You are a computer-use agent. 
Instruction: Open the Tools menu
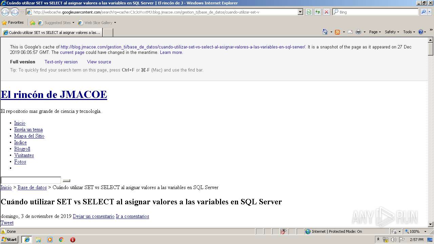coord(409,32)
